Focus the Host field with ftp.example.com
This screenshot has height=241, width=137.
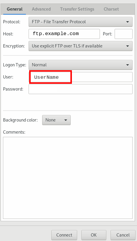click(64, 34)
